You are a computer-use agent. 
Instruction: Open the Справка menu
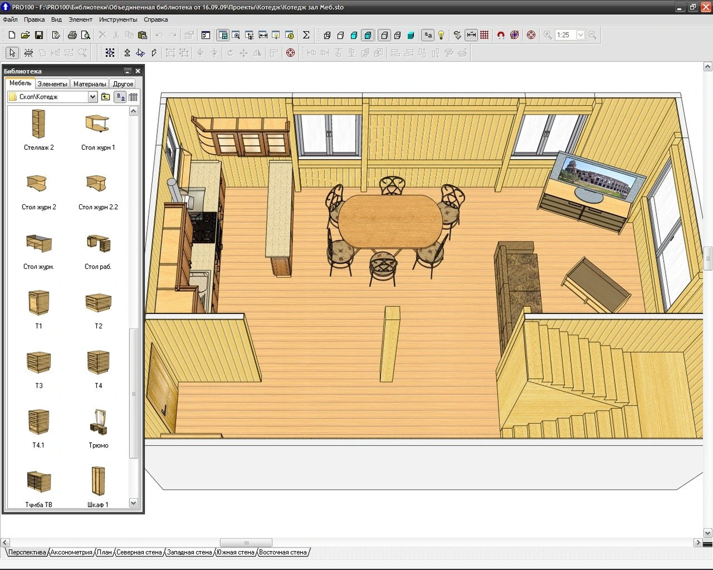(x=156, y=20)
